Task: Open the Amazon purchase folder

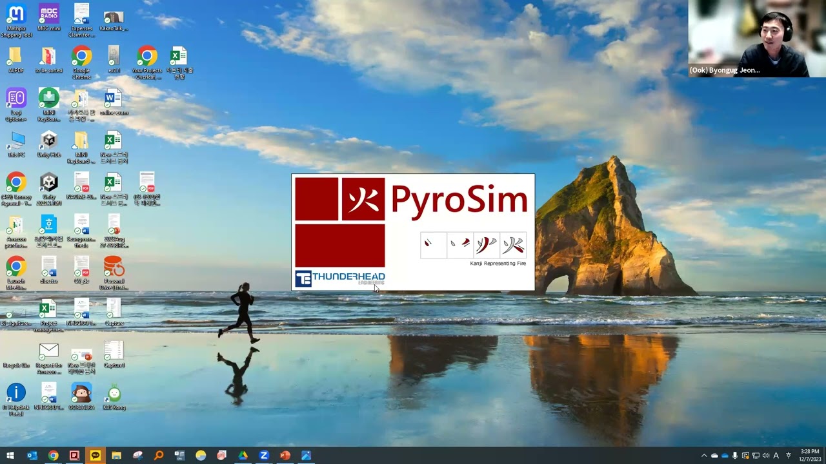Action: [x=16, y=231]
